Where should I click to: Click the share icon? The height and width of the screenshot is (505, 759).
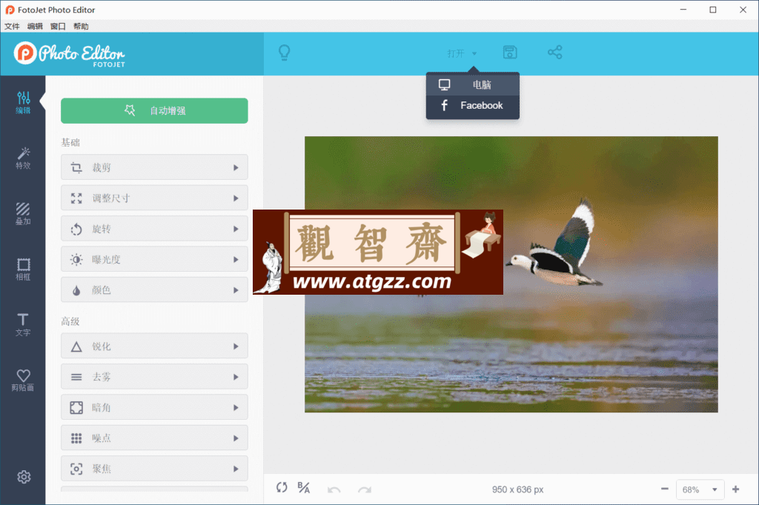tap(554, 53)
